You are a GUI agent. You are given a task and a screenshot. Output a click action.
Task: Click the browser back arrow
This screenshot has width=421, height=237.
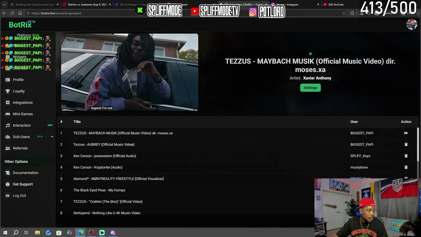[x=4, y=13]
